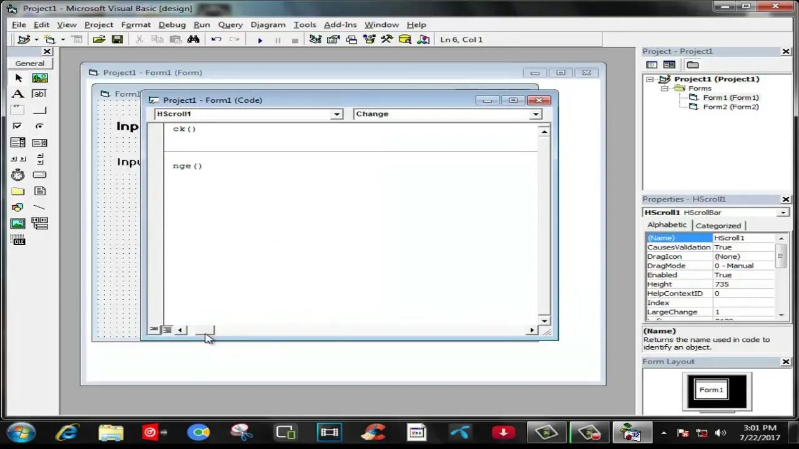Select the VScrollBar control tool

[40, 159]
